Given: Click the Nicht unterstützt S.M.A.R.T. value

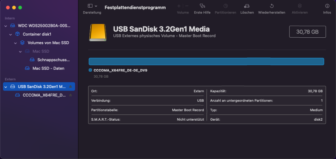Looking at the screenshot, I should (190, 119).
